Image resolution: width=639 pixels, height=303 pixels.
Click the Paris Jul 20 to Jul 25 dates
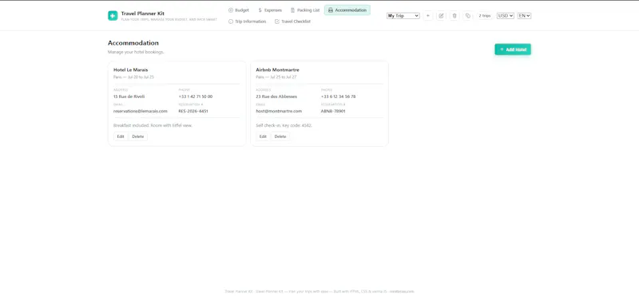pos(133,77)
